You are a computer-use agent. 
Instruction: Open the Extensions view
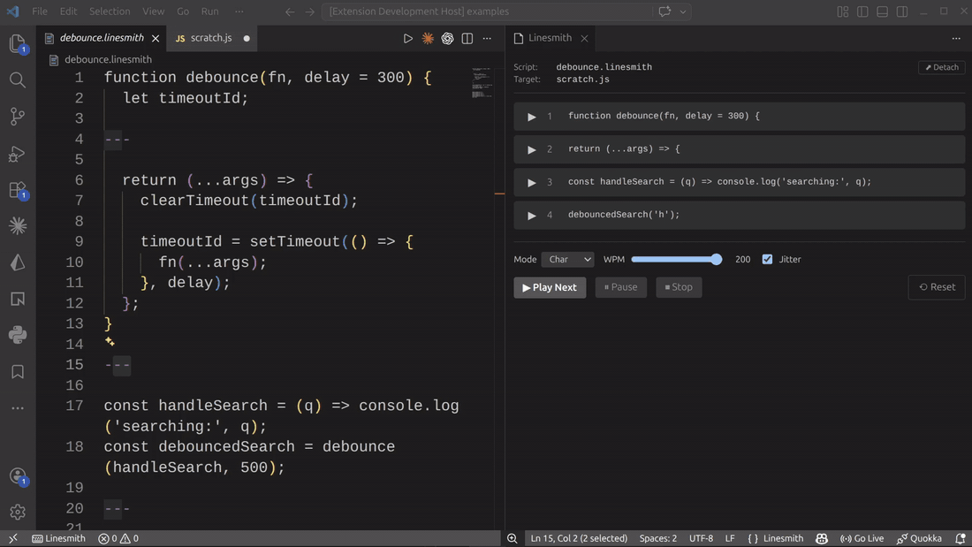[x=18, y=190]
